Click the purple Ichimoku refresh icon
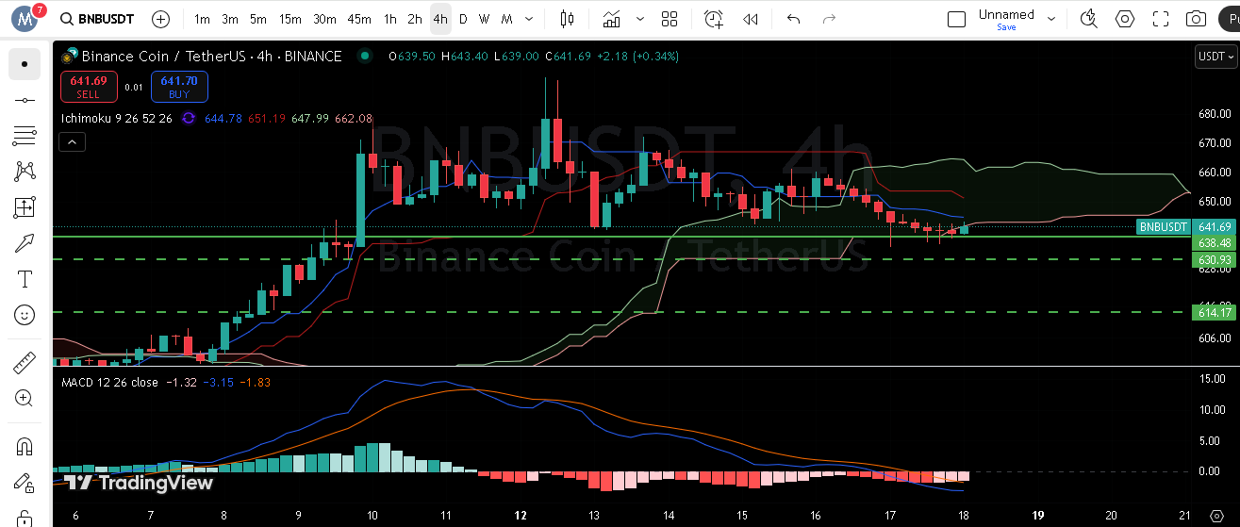Viewport: 1240px width, 527px height. coord(188,119)
